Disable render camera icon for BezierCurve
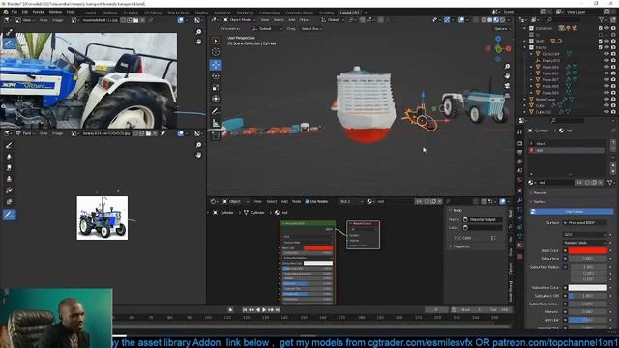Screen dimensions: 619x348 point(613,99)
